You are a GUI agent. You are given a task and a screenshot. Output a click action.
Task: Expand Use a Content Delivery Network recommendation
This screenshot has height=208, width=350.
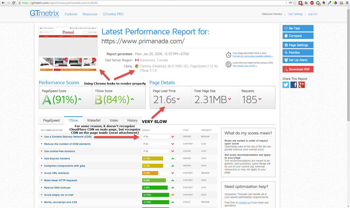click(x=68, y=137)
